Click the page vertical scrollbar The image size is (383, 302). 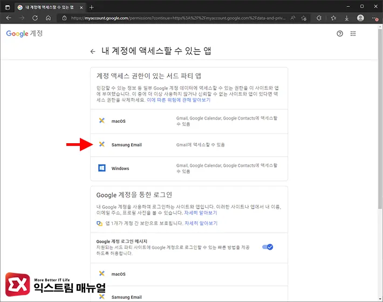[380, 118]
